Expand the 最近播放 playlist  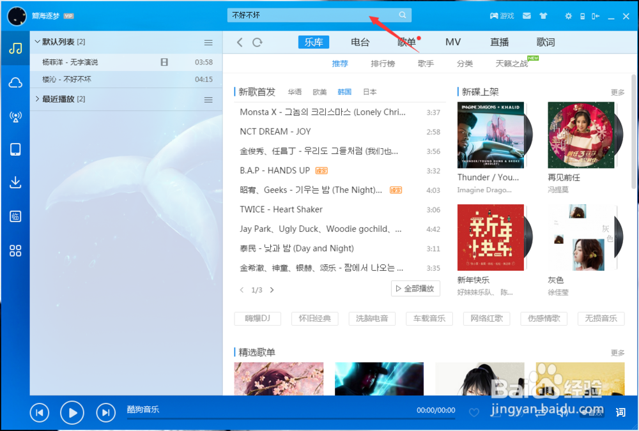(37, 98)
